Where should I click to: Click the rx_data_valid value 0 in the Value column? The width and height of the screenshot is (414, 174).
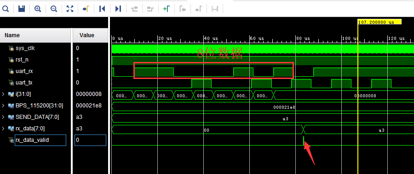point(77,140)
